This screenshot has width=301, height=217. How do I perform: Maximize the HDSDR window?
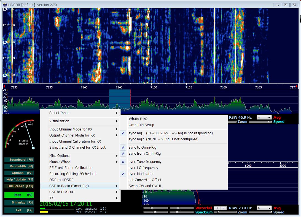click(286, 5)
